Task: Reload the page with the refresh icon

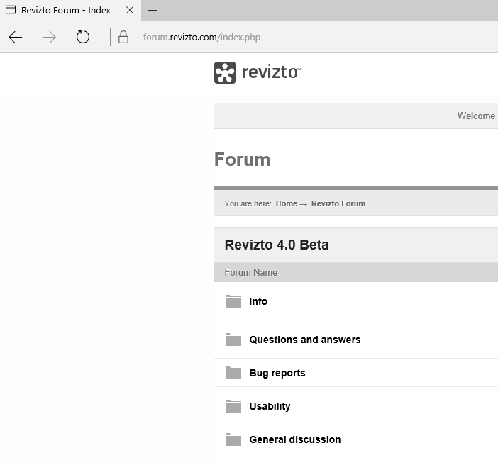Action: coord(83,37)
